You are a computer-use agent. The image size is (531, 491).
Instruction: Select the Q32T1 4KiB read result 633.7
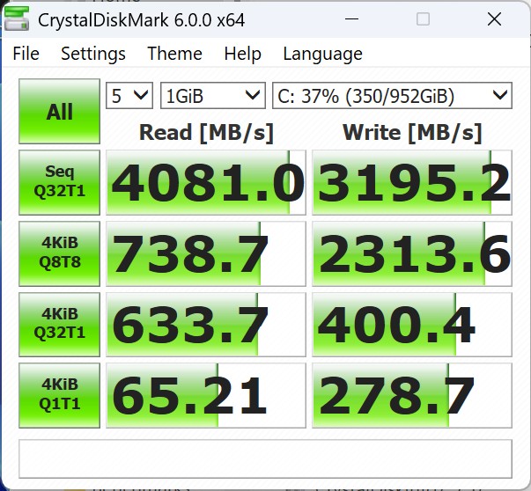click(x=206, y=324)
